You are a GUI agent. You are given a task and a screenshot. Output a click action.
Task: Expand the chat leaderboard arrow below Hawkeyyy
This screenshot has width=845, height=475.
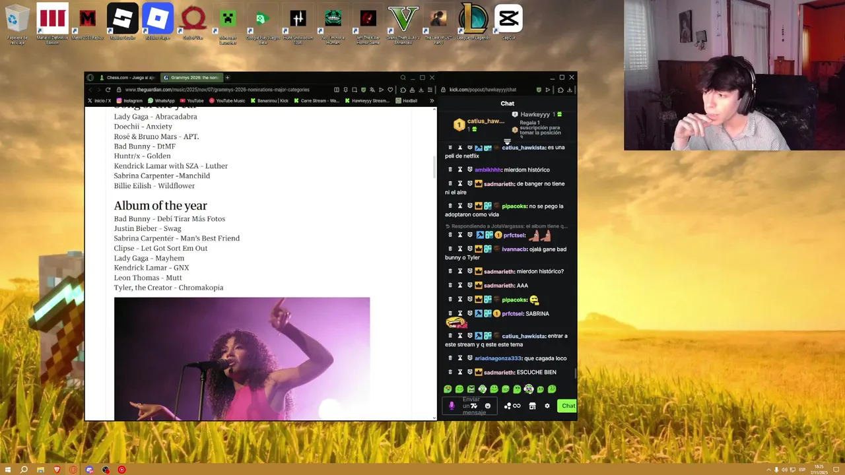[507, 141]
